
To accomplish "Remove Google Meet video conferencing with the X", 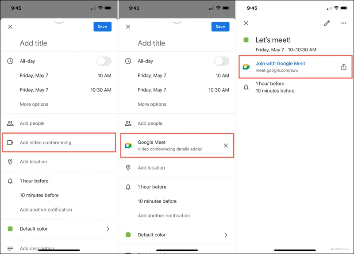I will tap(226, 146).
